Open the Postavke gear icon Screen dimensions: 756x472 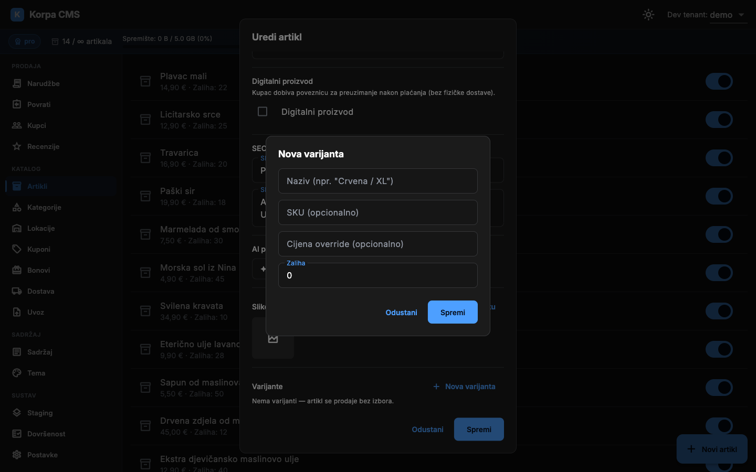tap(17, 455)
